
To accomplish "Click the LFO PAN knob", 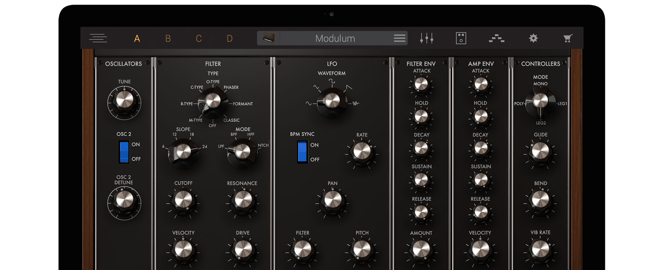I will 332,201.
